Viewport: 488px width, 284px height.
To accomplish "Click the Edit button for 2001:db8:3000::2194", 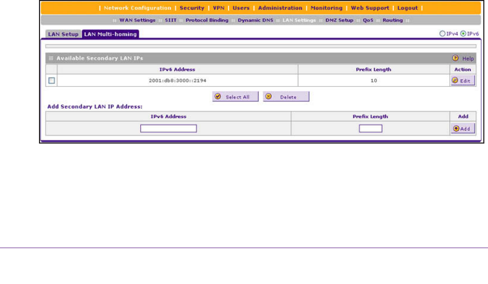I will [x=463, y=81].
